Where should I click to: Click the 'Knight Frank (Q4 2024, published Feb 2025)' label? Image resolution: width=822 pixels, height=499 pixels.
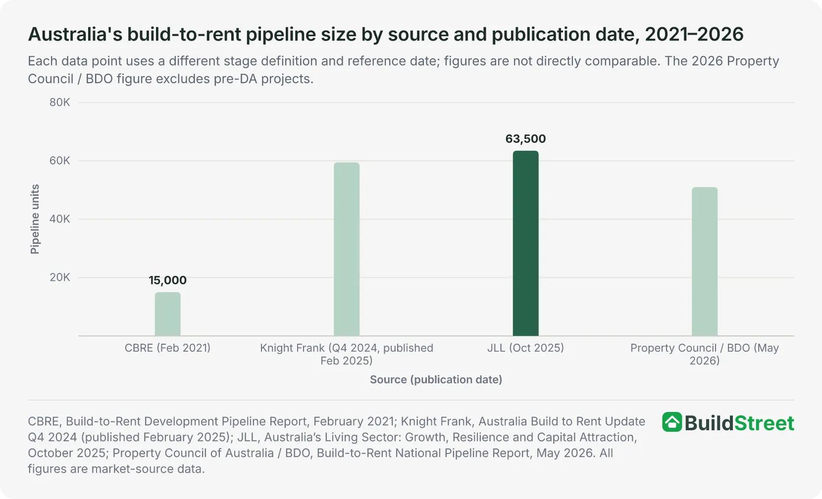pyautogui.click(x=347, y=354)
